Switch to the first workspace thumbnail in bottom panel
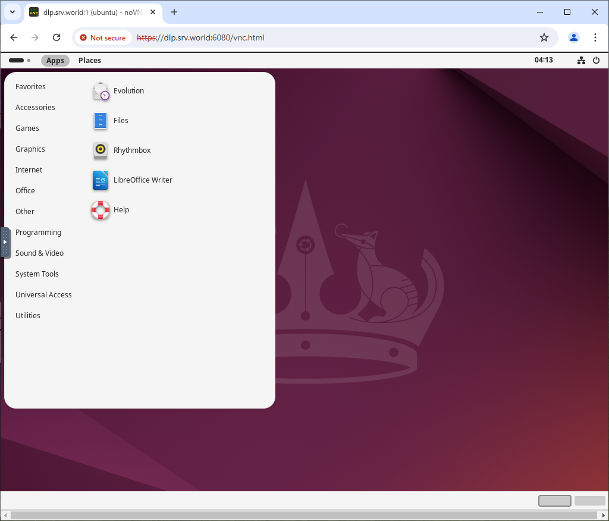 coord(555,501)
